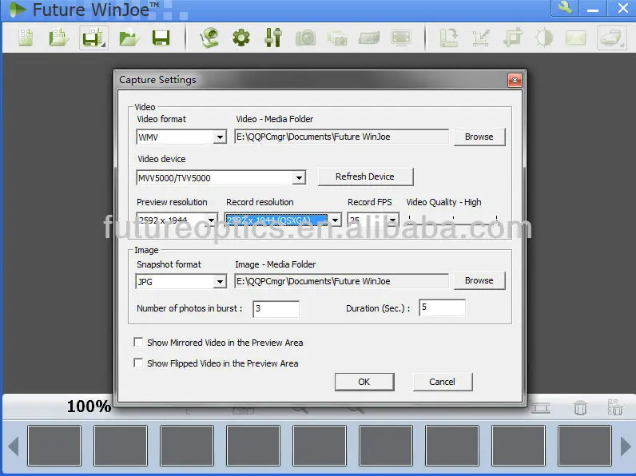The image size is (636, 476).
Task: Click the trash can delete icon
Action: [580, 407]
